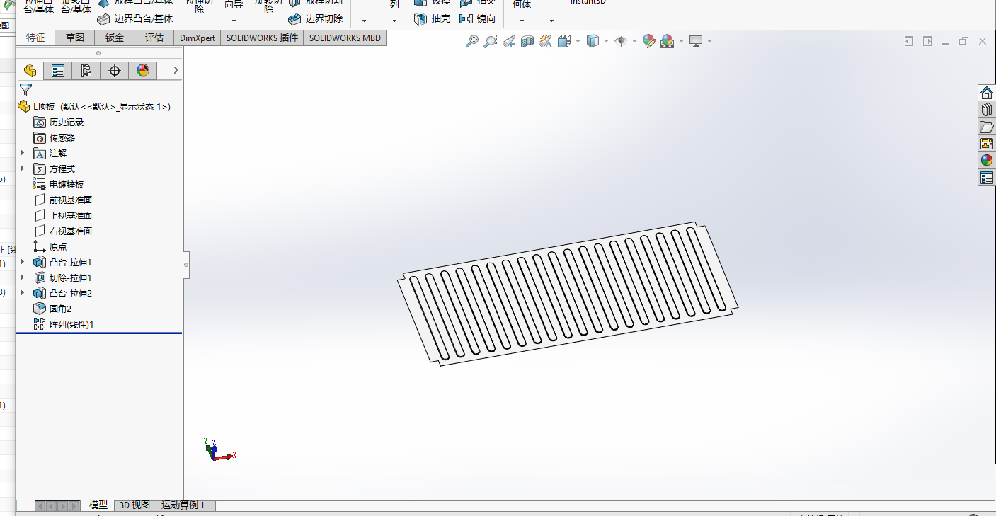
Task: Click the Dynamic Annotation Views icon
Action: coord(545,42)
